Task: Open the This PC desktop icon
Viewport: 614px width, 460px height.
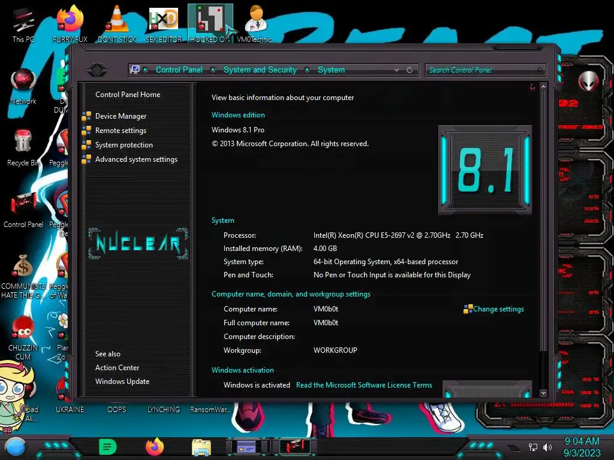Action: point(23,23)
